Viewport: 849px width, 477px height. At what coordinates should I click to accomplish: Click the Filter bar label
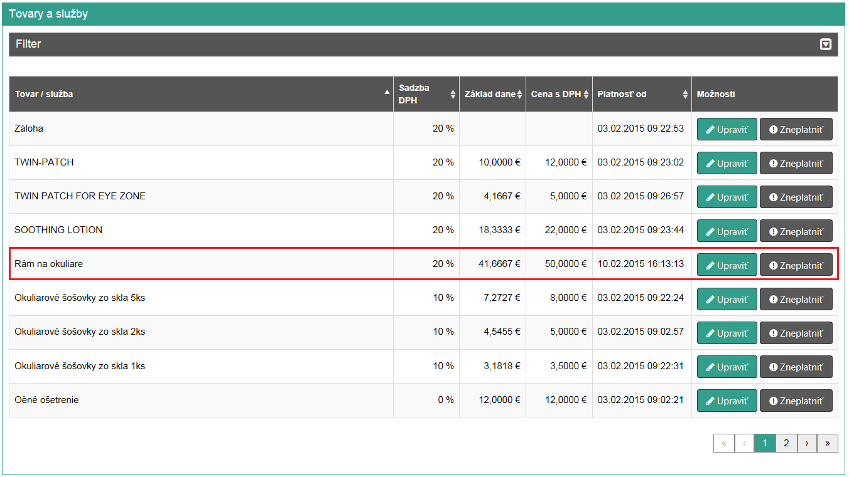pos(28,44)
